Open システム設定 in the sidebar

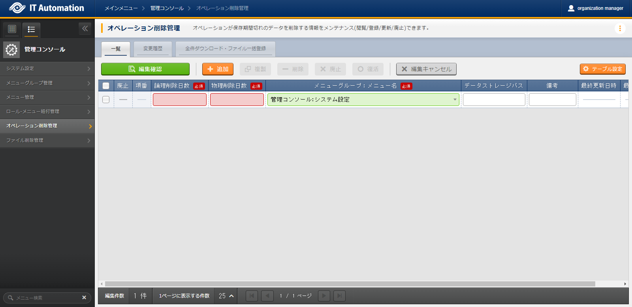click(47, 68)
